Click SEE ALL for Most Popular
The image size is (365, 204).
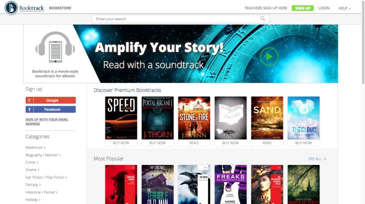[317, 159]
